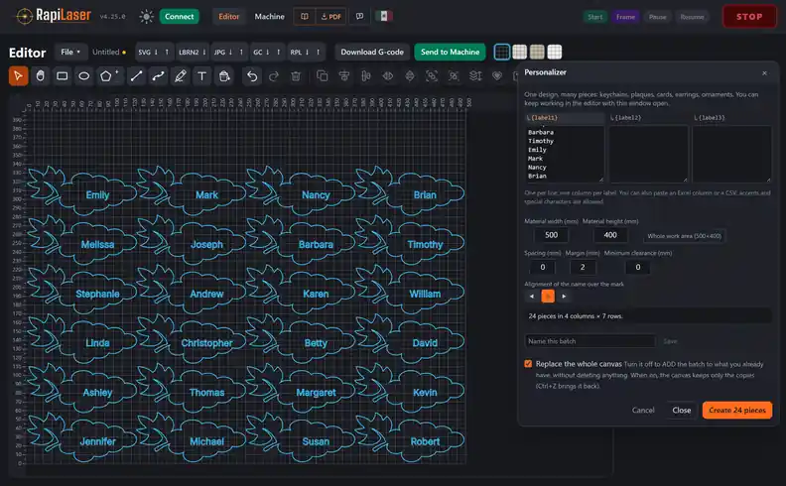Screen dimensions: 786x486
Task: Select the light grid canvas background
Action: [519, 52]
